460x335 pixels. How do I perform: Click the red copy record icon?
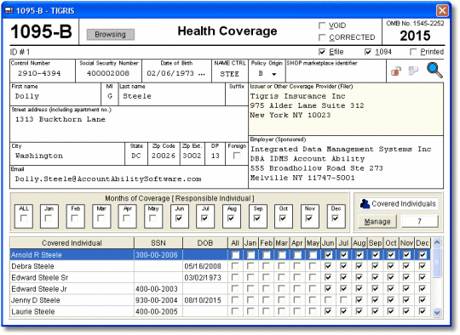(x=396, y=71)
